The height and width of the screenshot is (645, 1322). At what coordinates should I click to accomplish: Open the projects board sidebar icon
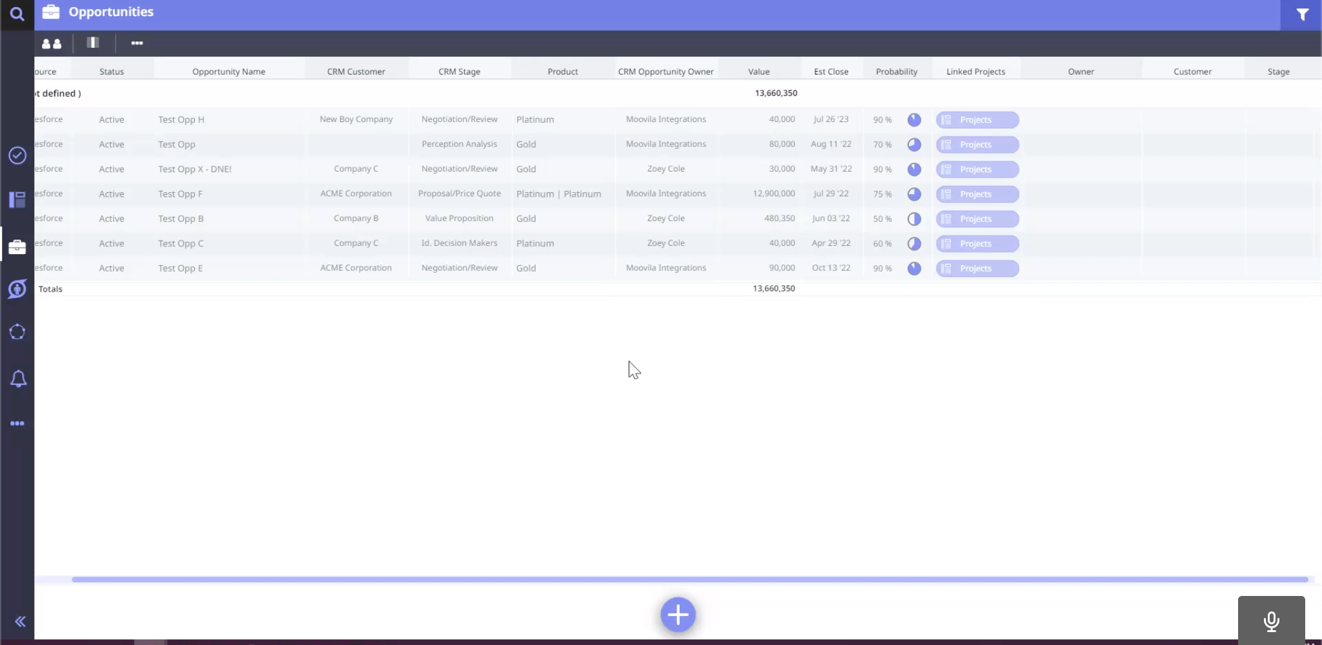click(17, 199)
